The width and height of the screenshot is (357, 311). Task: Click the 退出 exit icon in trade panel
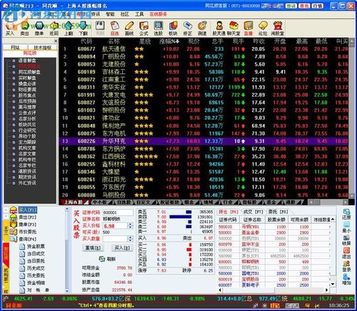[346, 253]
